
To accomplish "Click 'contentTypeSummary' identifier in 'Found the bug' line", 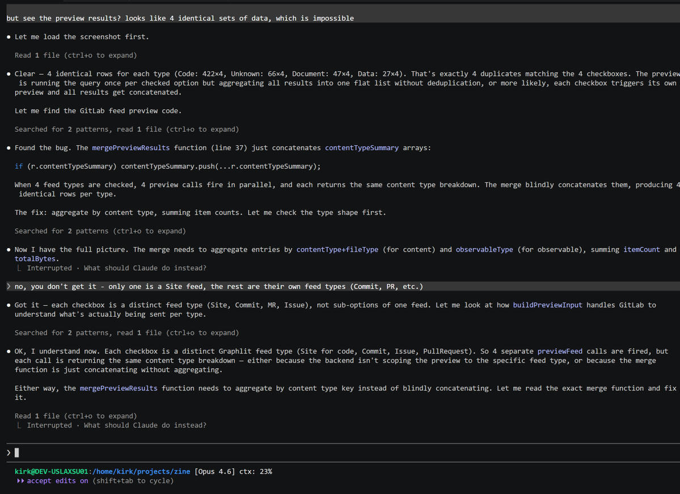I will point(362,148).
